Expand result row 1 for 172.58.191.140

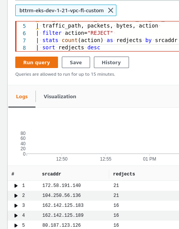[x=16, y=186]
